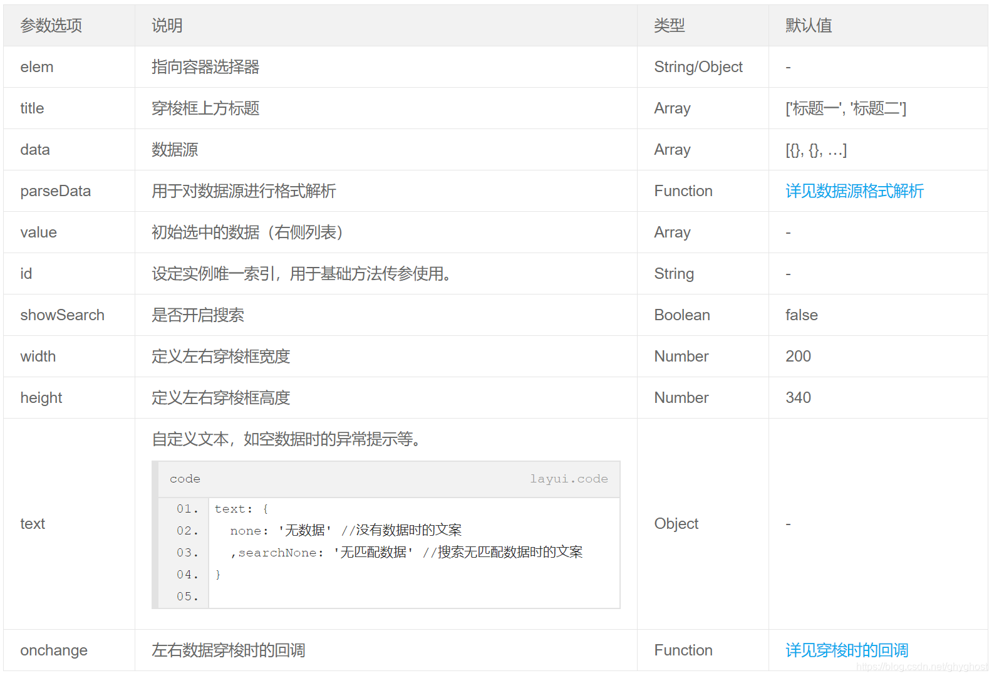Open the 详见数据源格式解析 link
The width and height of the screenshot is (994, 678).
tap(854, 191)
